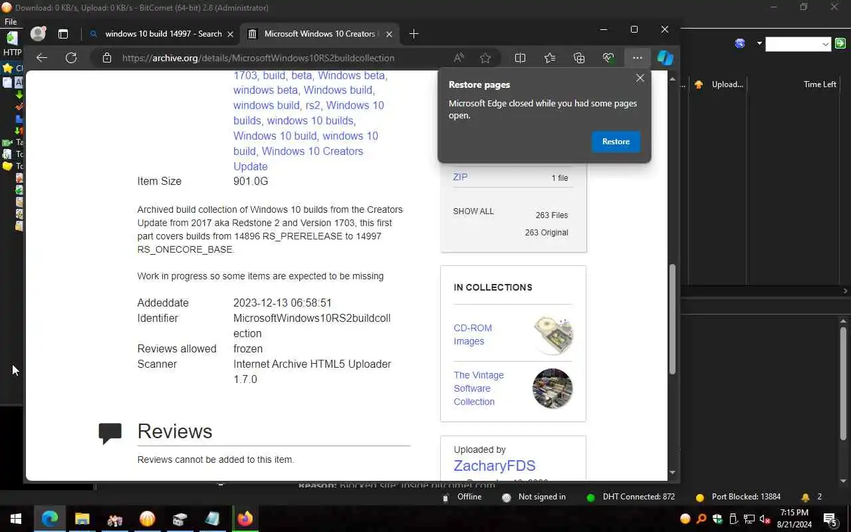Image resolution: width=851 pixels, height=532 pixels.
Task: Click the Edge page vertical scrollbar thumb
Action: [672, 319]
